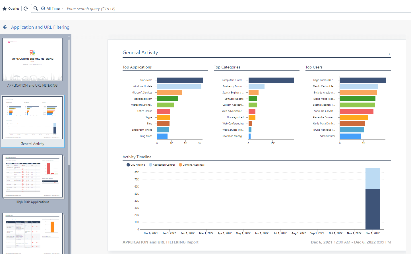This screenshot has width=411, height=254.
Task: Click the General Activity section heading
Action: pos(140,53)
